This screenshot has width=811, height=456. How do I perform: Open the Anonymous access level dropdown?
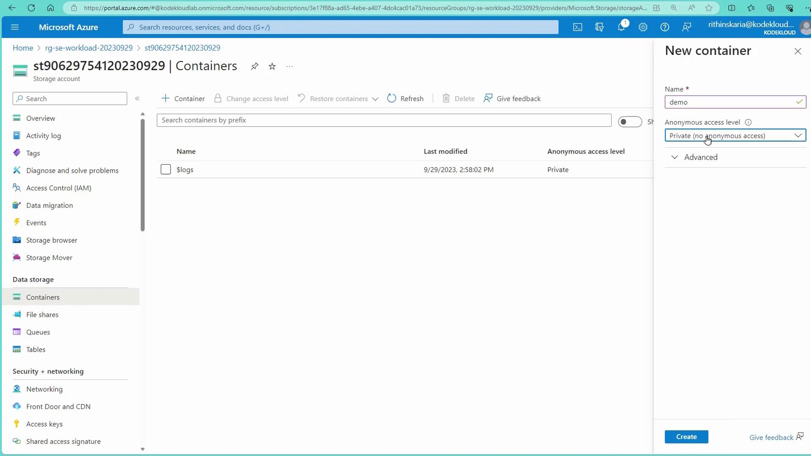point(735,136)
